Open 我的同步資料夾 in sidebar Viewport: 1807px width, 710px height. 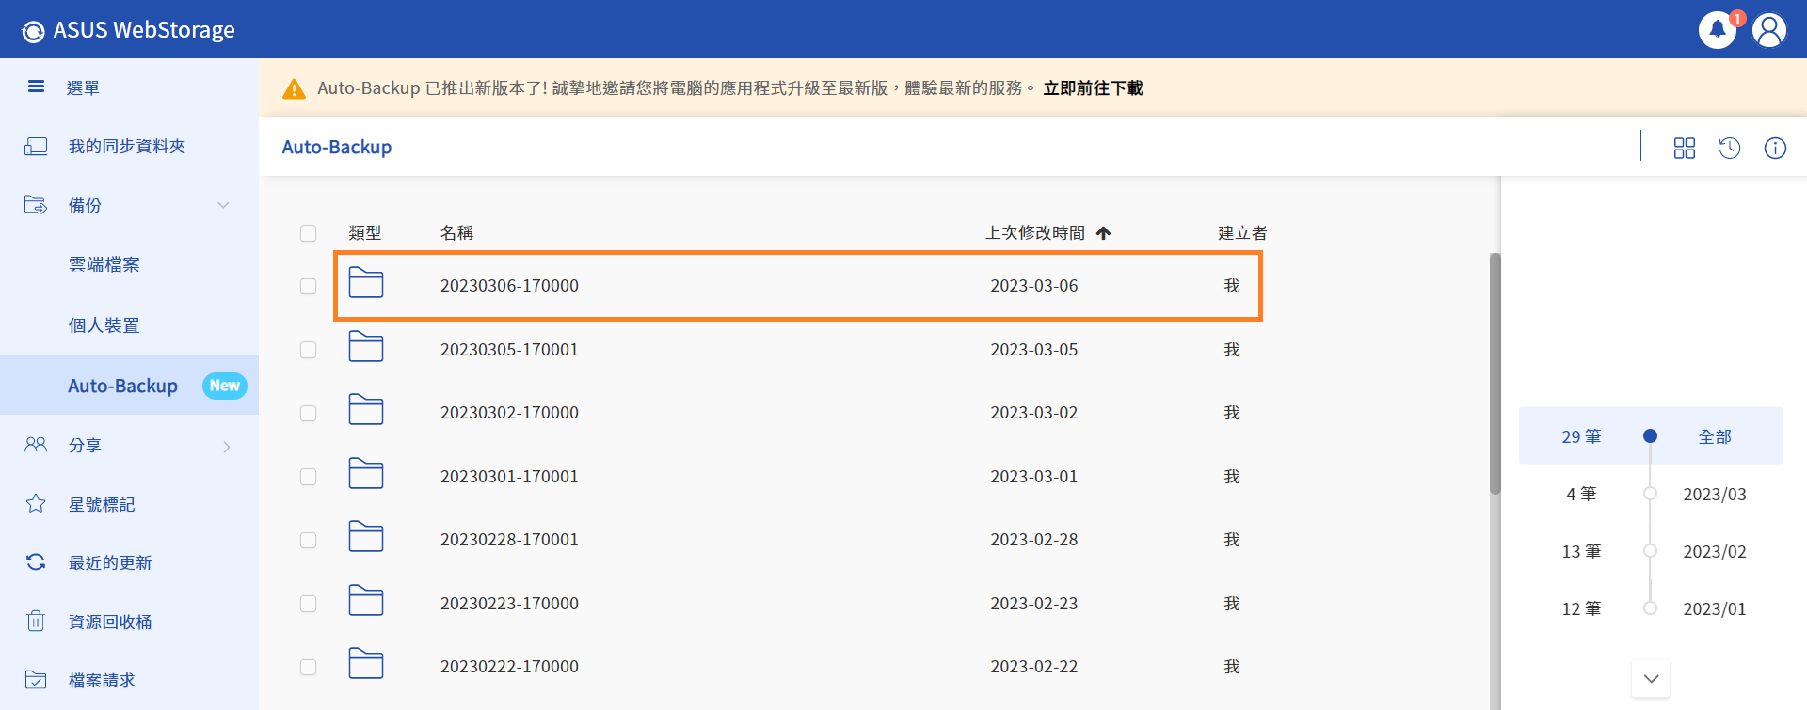(127, 146)
